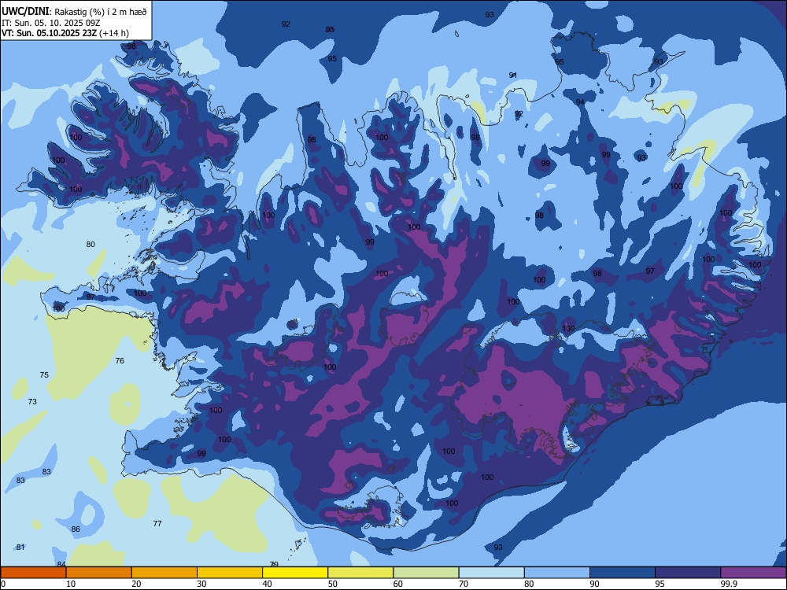This screenshot has height=590, width=787.
Task: Click the 10–20 orange legend swatch
Action: point(99,573)
